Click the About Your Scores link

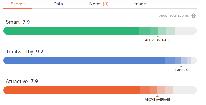(174, 16)
